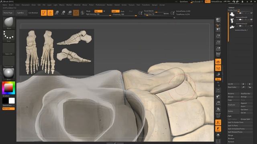Toggle the third subtool's eye visibility icon
Screen dimensions: 257x144
251,26
